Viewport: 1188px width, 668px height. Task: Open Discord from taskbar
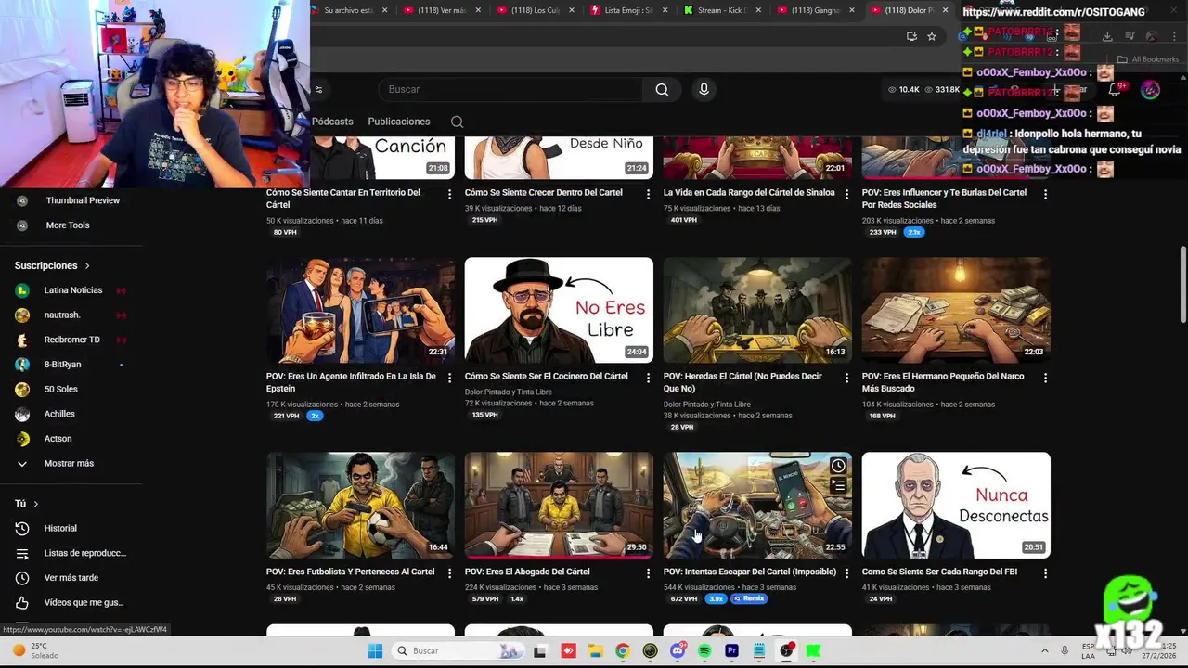(678, 650)
